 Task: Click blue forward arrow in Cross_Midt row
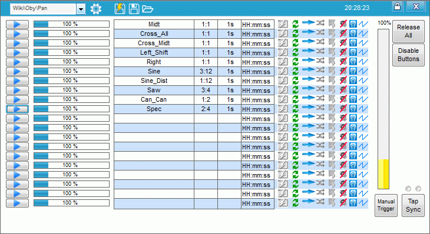tap(308, 42)
